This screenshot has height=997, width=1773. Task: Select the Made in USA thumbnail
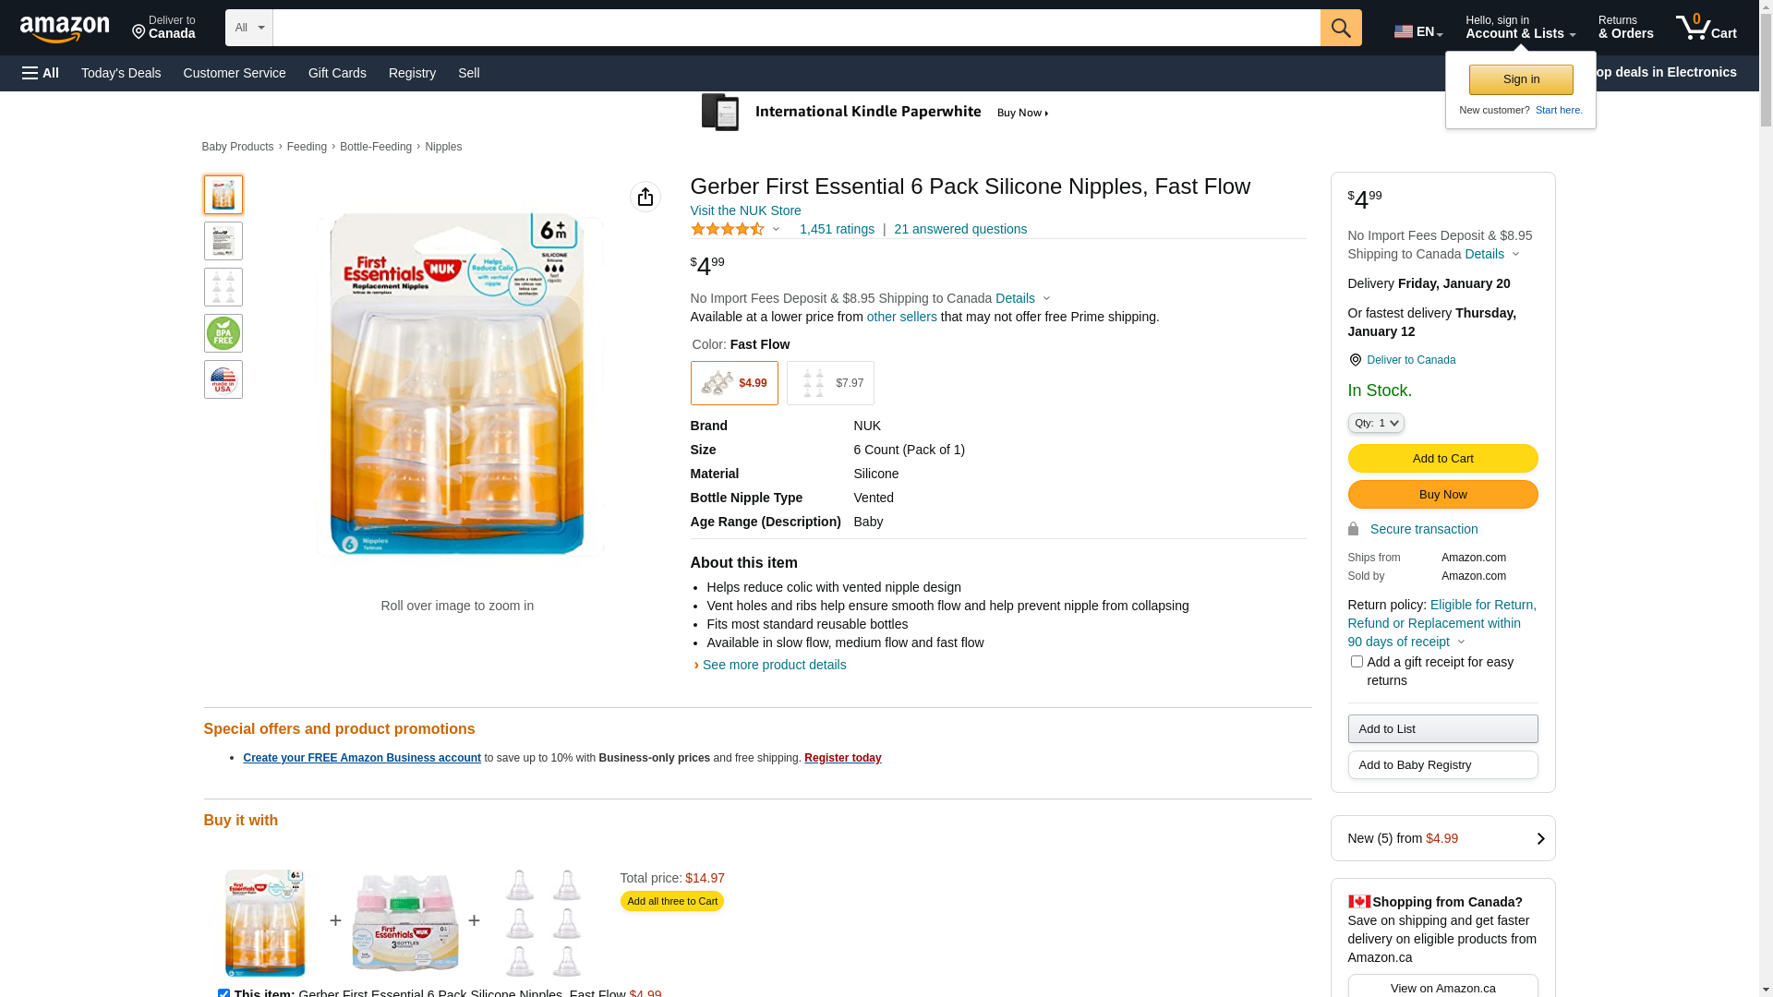pos(223,379)
